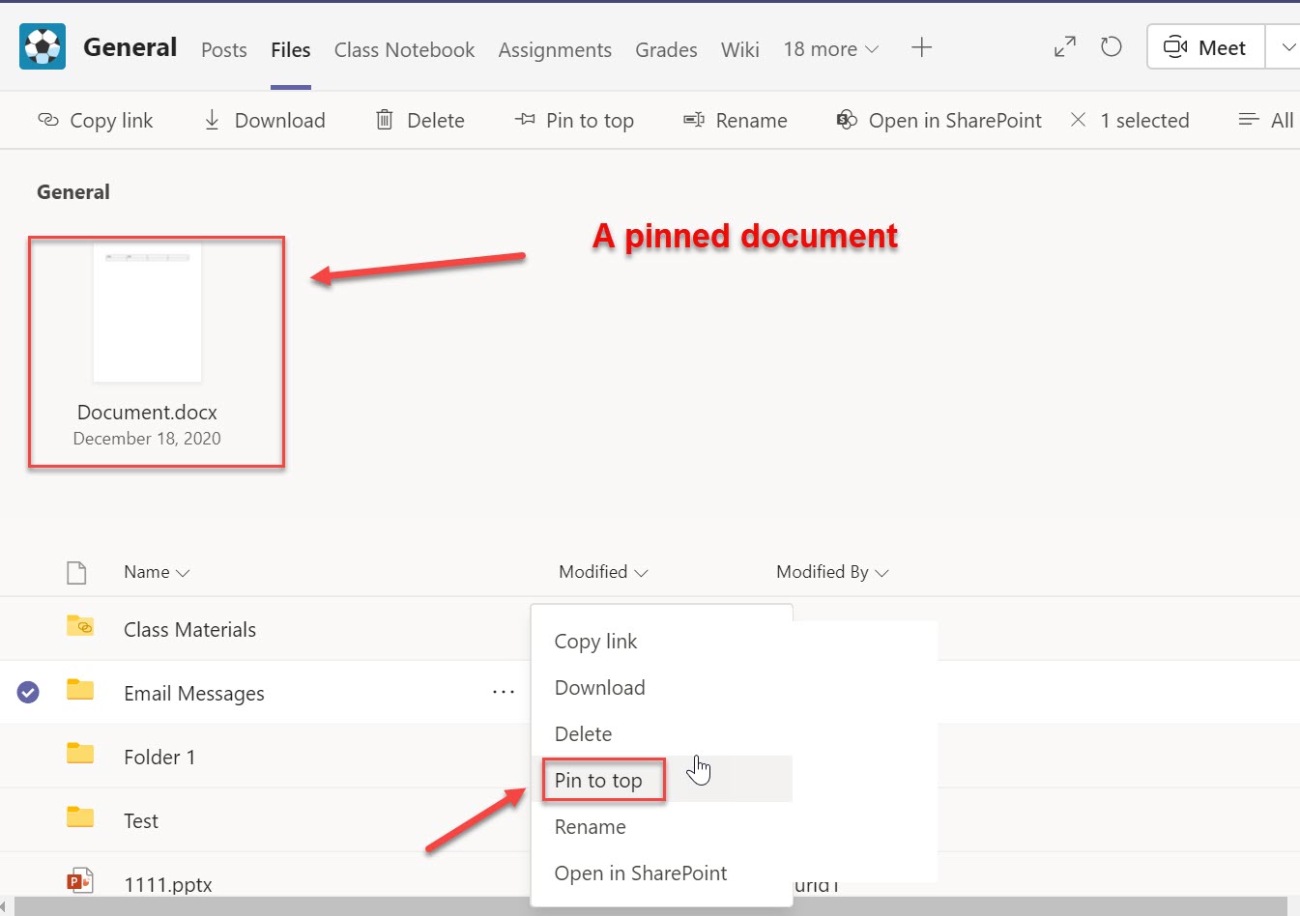The width and height of the screenshot is (1300, 916).
Task: Click the Download arrow icon in toolbar
Action: 212,120
